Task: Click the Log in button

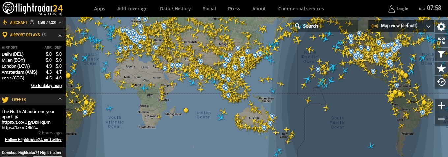Action: pos(403,9)
